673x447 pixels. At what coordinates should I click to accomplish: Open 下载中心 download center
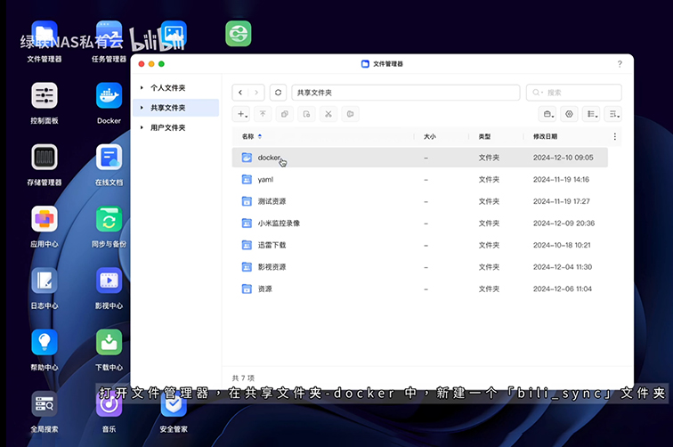click(x=109, y=342)
